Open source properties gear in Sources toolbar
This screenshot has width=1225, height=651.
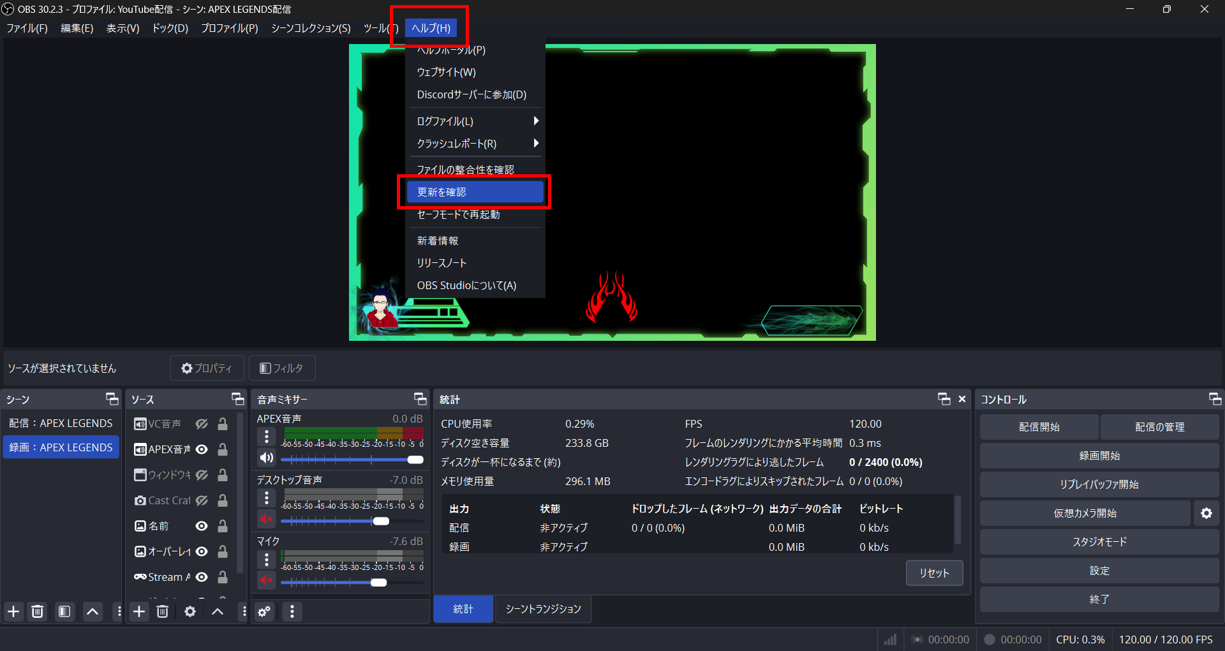(190, 611)
